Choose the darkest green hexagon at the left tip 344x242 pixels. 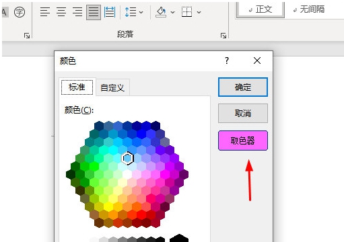(71, 174)
